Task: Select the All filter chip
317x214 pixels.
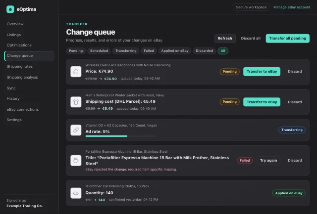Action: 223,51
